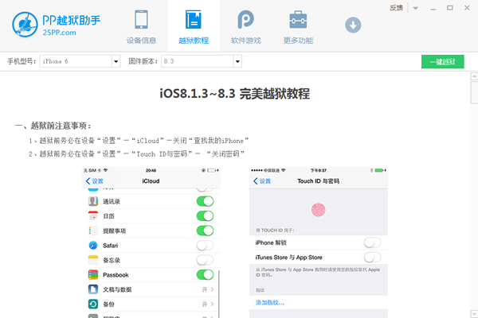Toggle the 备忘录 switch
The image size is (478, 318).
click(206, 260)
